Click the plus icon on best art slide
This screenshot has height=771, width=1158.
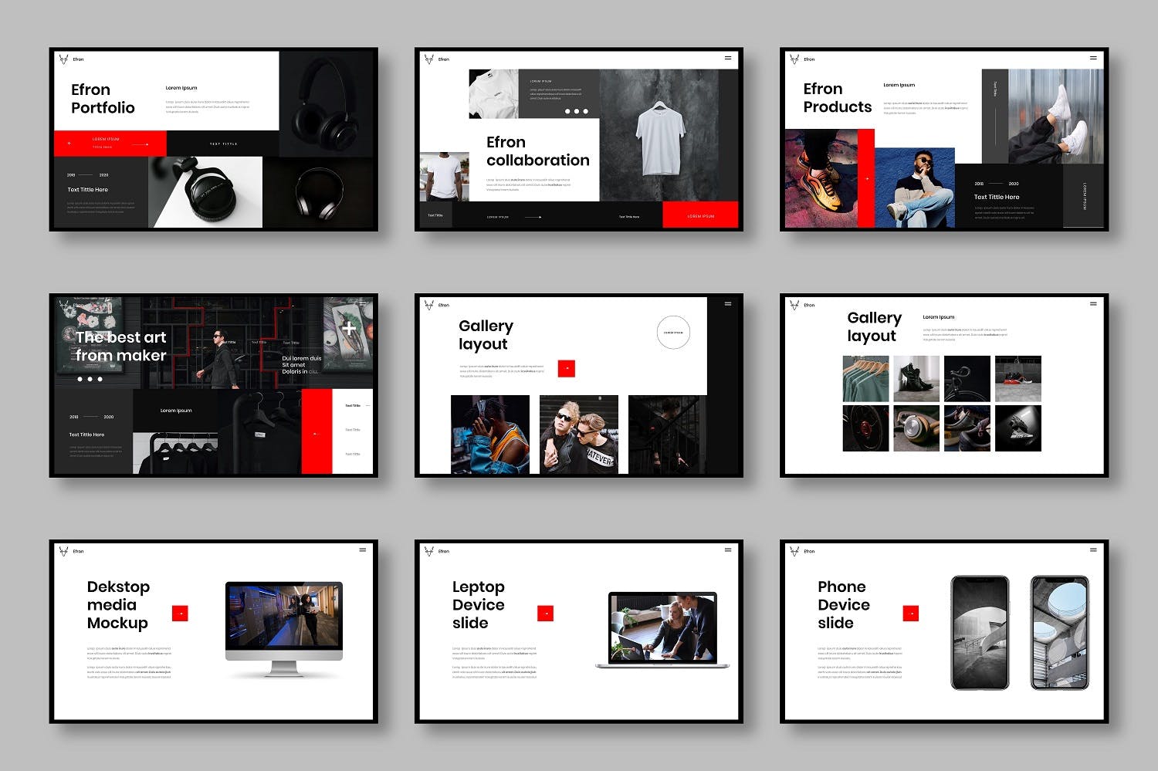coord(349,329)
